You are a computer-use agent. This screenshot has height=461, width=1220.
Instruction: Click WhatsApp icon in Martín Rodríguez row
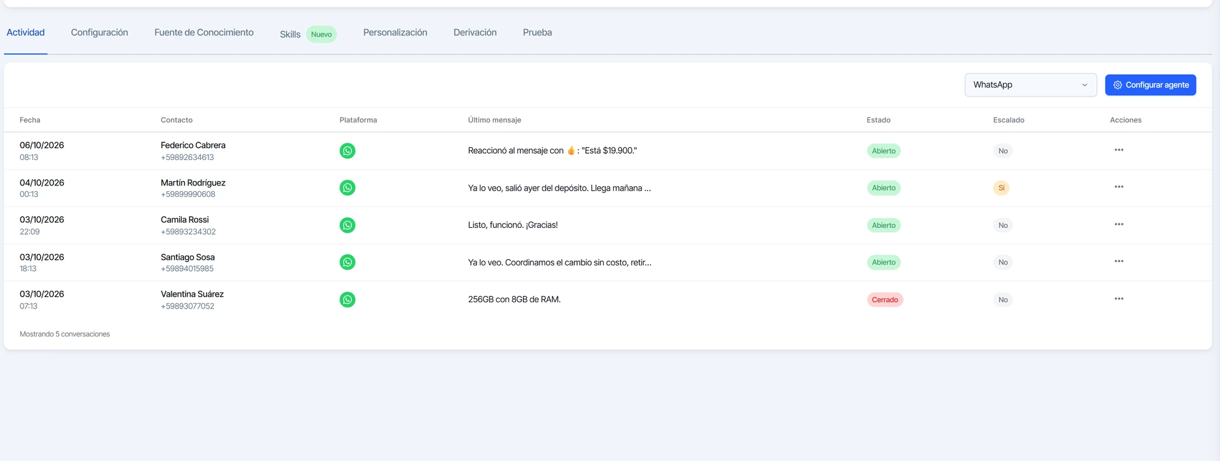click(x=348, y=188)
